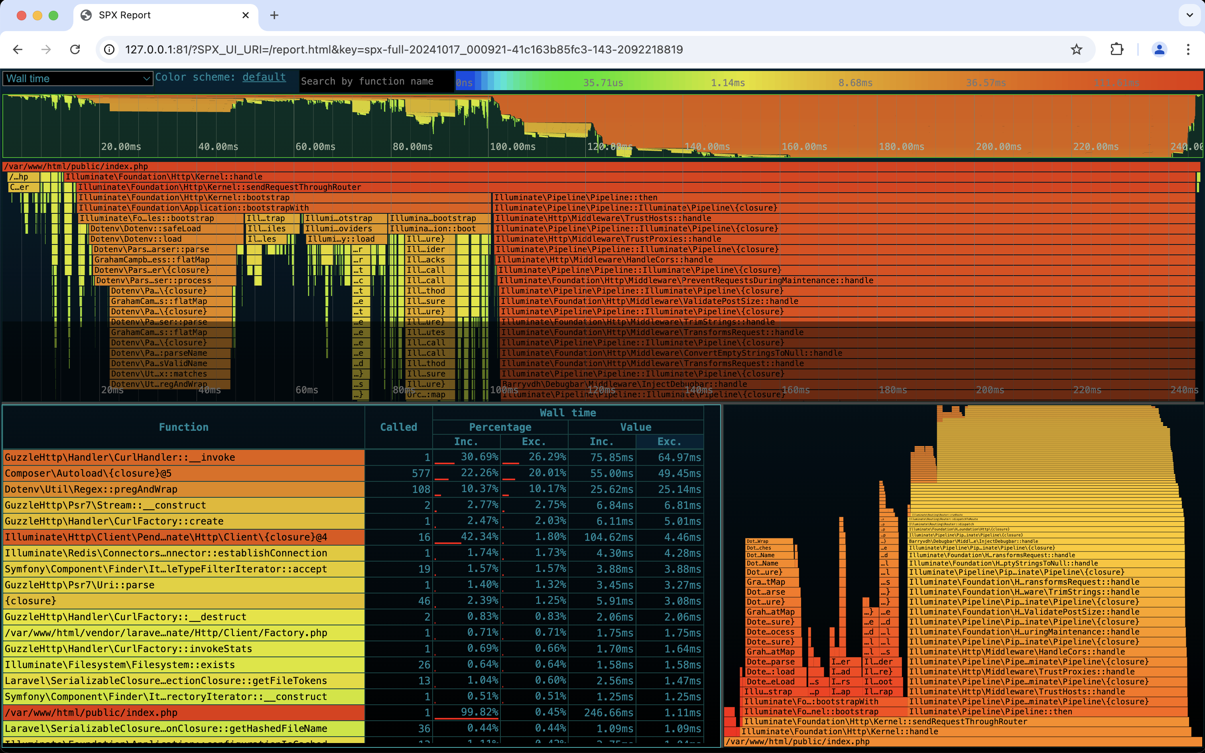Open the Wall time metric dropdown
1205x753 pixels.
[x=77, y=79]
